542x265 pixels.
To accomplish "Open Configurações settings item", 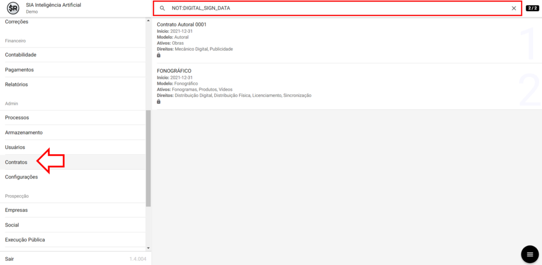I will point(21,177).
